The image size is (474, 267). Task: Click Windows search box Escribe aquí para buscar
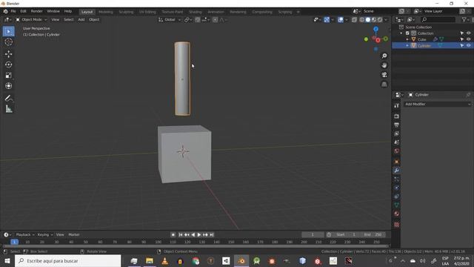67,261
